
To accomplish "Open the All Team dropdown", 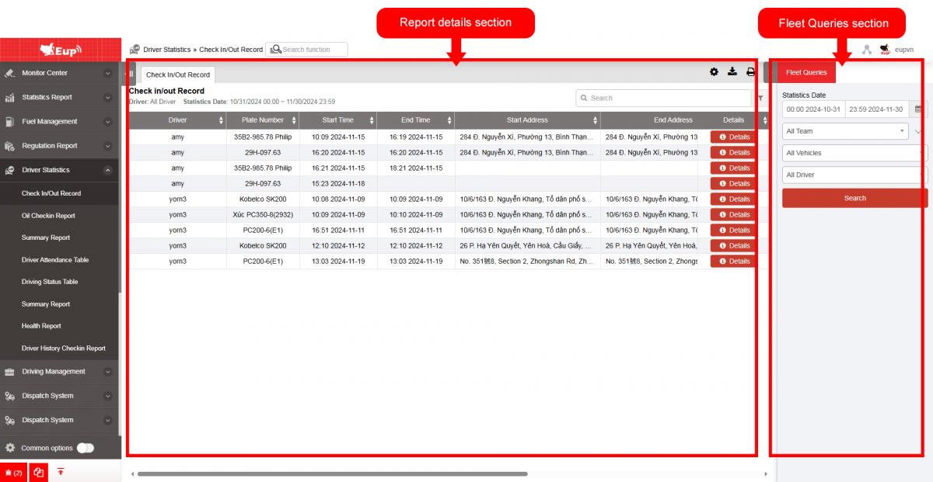I will pos(845,132).
